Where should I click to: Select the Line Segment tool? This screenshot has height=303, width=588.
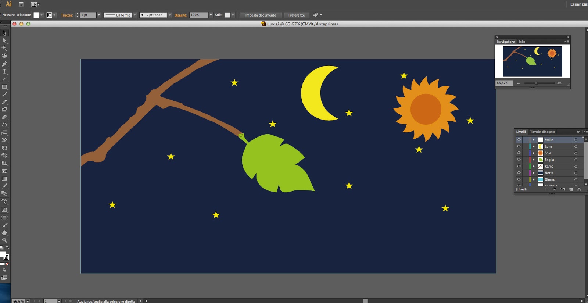pyautogui.click(x=4, y=79)
